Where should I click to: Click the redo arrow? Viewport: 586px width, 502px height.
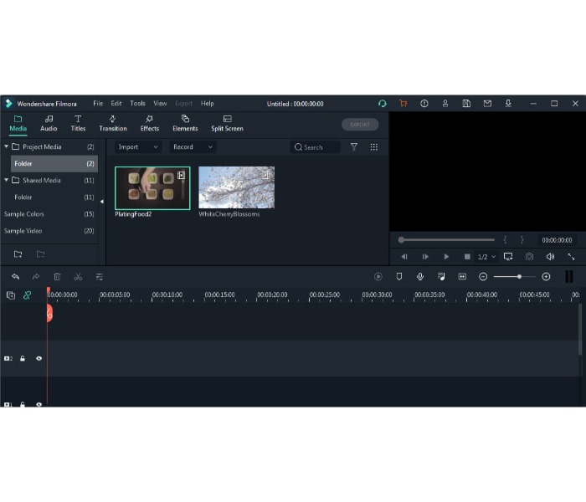[36, 277]
